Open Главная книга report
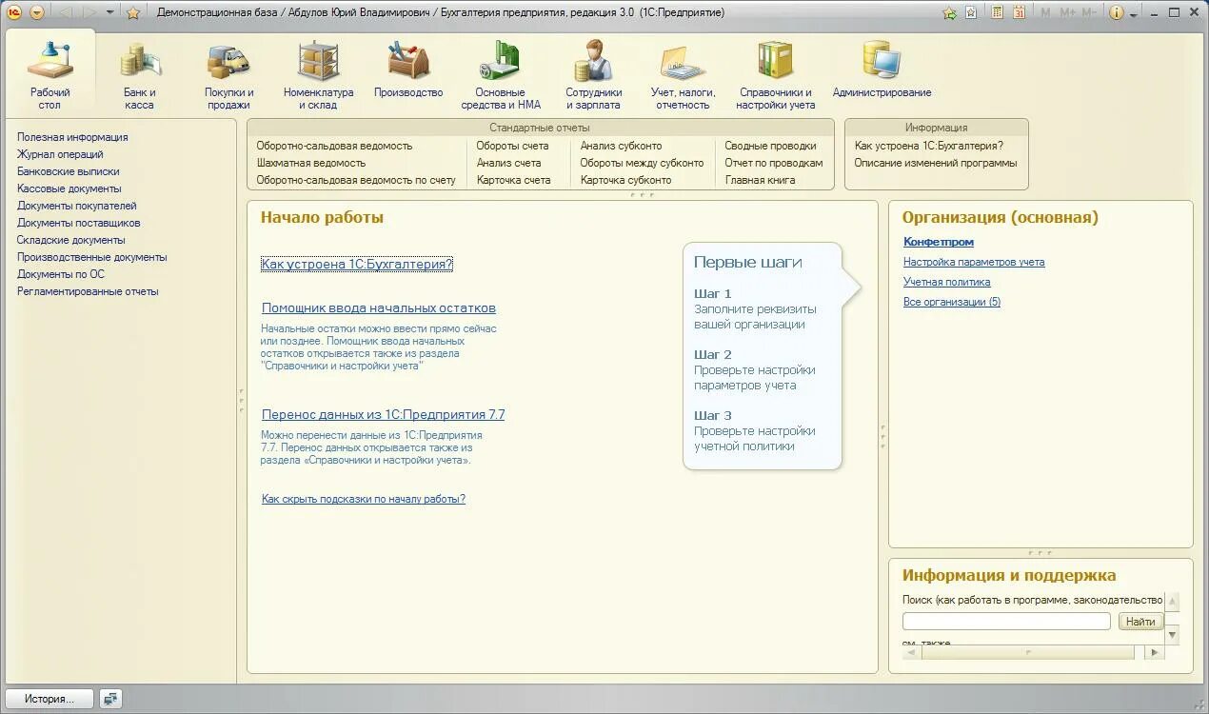 (x=761, y=180)
